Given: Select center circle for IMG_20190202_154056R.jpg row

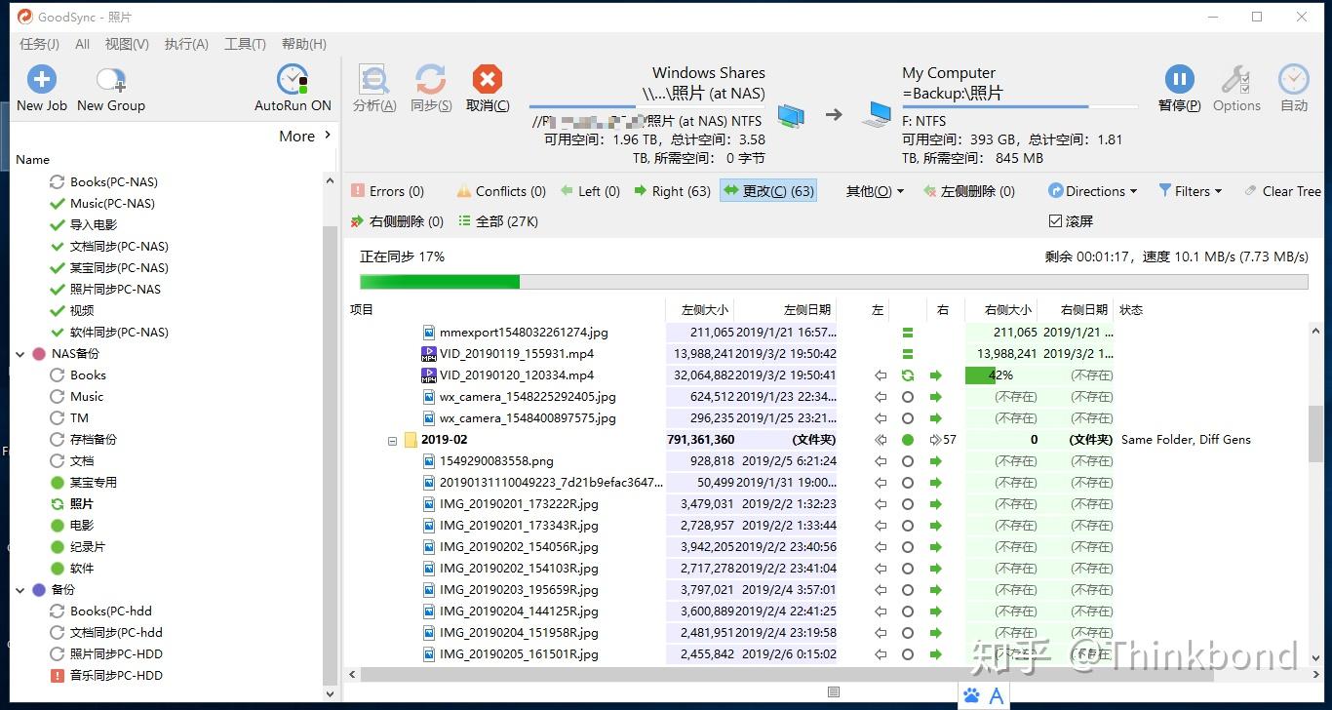Looking at the screenshot, I should [908, 547].
